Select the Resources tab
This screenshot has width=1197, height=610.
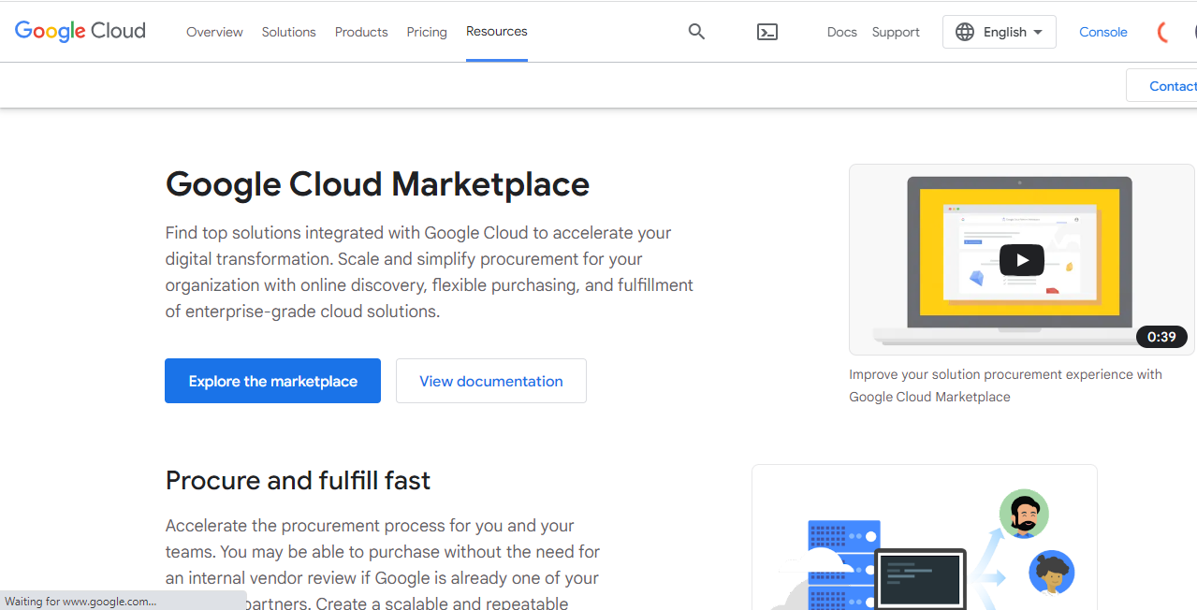pyautogui.click(x=497, y=32)
